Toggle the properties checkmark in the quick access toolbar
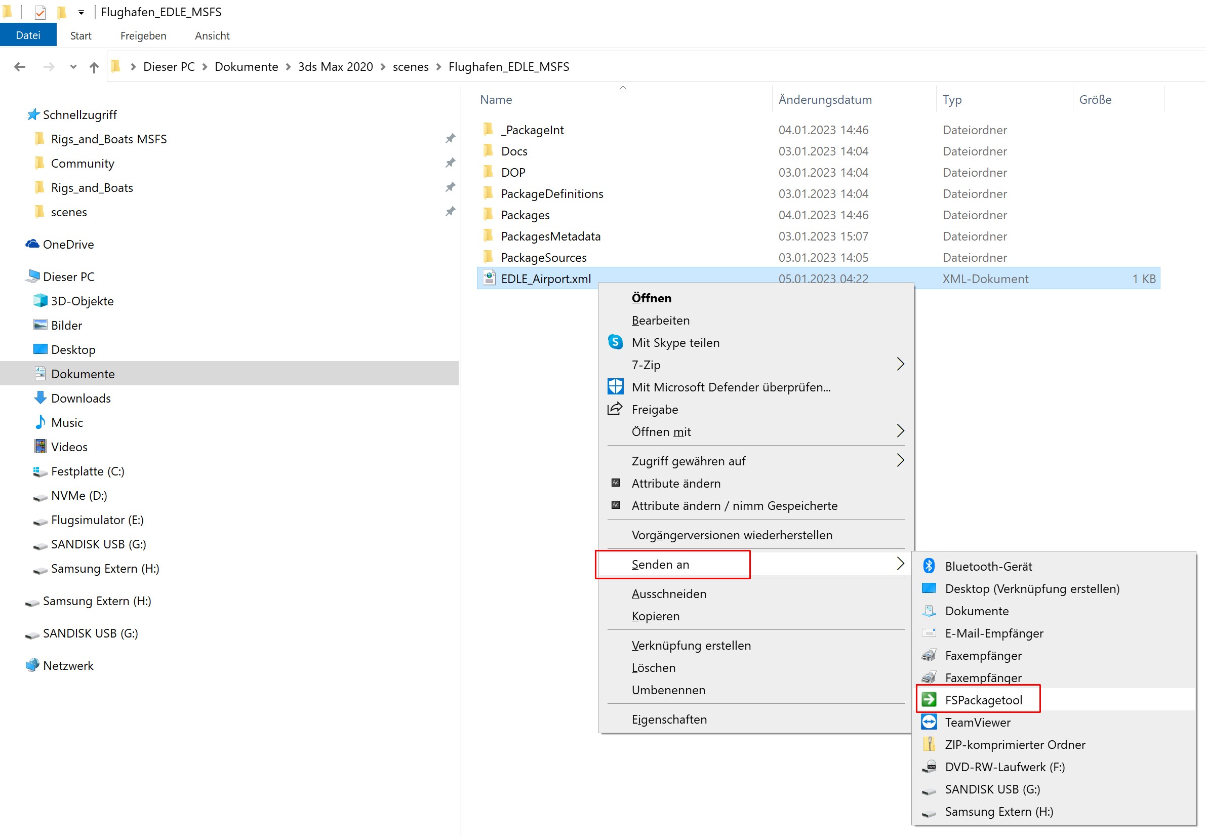The image size is (1206, 836). tap(41, 12)
